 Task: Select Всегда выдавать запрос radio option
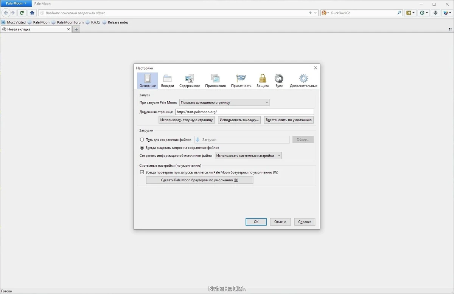(142, 148)
